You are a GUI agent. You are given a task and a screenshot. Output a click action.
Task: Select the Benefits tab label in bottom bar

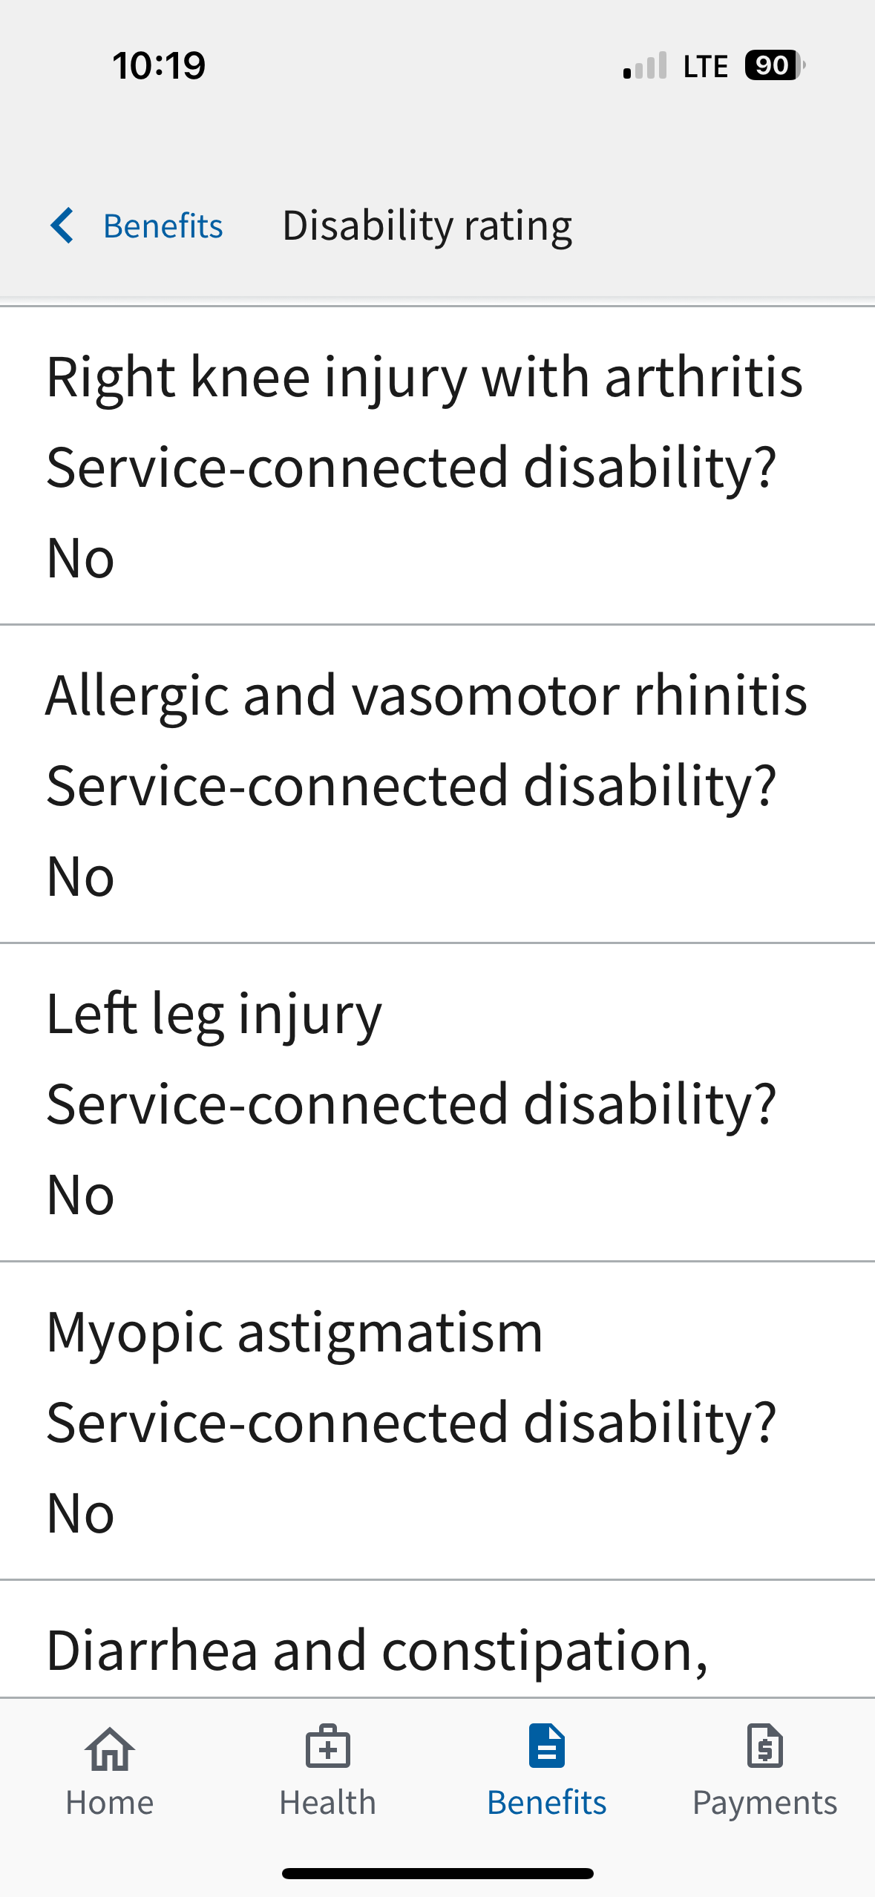click(x=547, y=1802)
